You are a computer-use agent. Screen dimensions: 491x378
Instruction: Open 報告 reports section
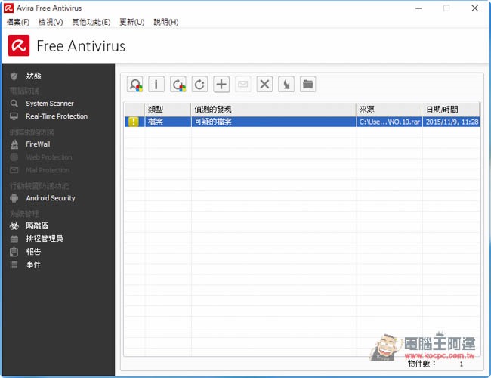(x=33, y=252)
